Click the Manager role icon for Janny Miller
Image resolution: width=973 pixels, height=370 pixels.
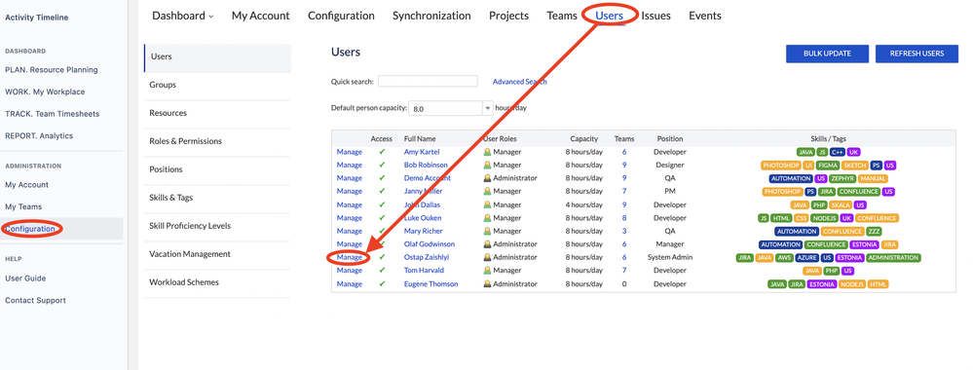pyautogui.click(x=487, y=191)
